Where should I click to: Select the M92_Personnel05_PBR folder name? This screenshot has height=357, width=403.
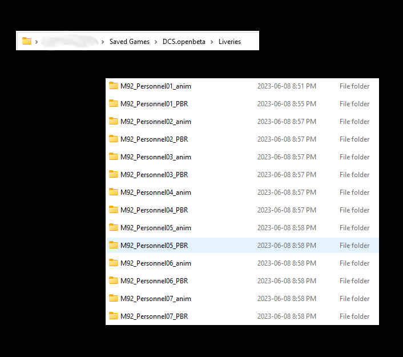[x=154, y=246]
